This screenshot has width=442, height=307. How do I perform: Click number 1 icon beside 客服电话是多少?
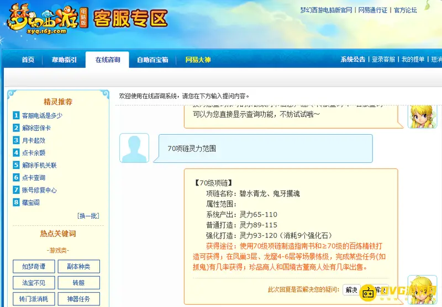click(16, 115)
